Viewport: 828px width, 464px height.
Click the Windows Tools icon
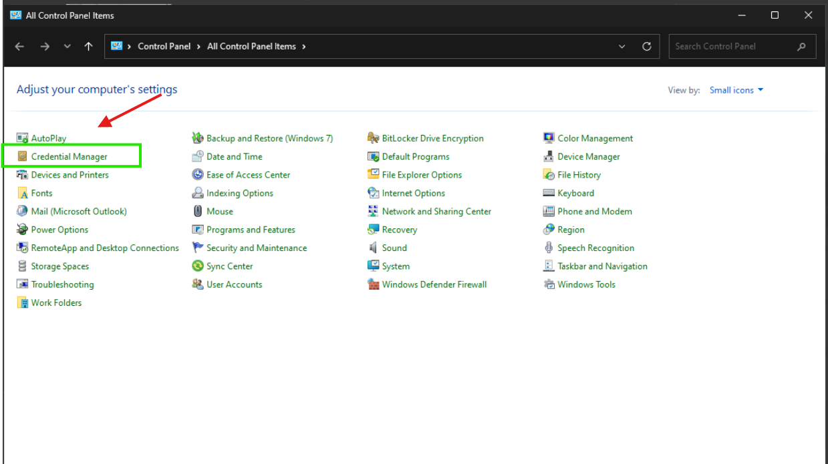[x=549, y=284]
